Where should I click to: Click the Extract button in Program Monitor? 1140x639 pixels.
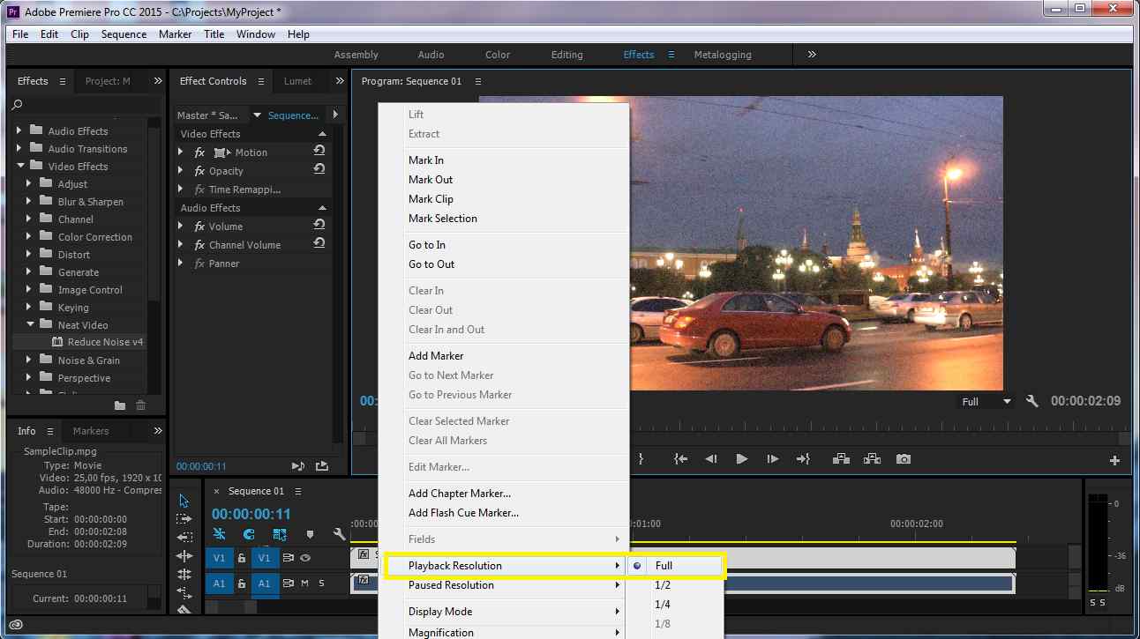pos(872,459)
